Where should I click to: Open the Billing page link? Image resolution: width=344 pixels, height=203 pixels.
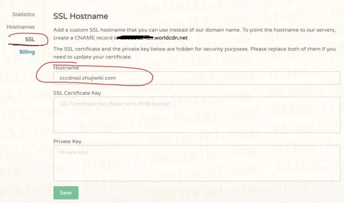click(x=27, y=52)
